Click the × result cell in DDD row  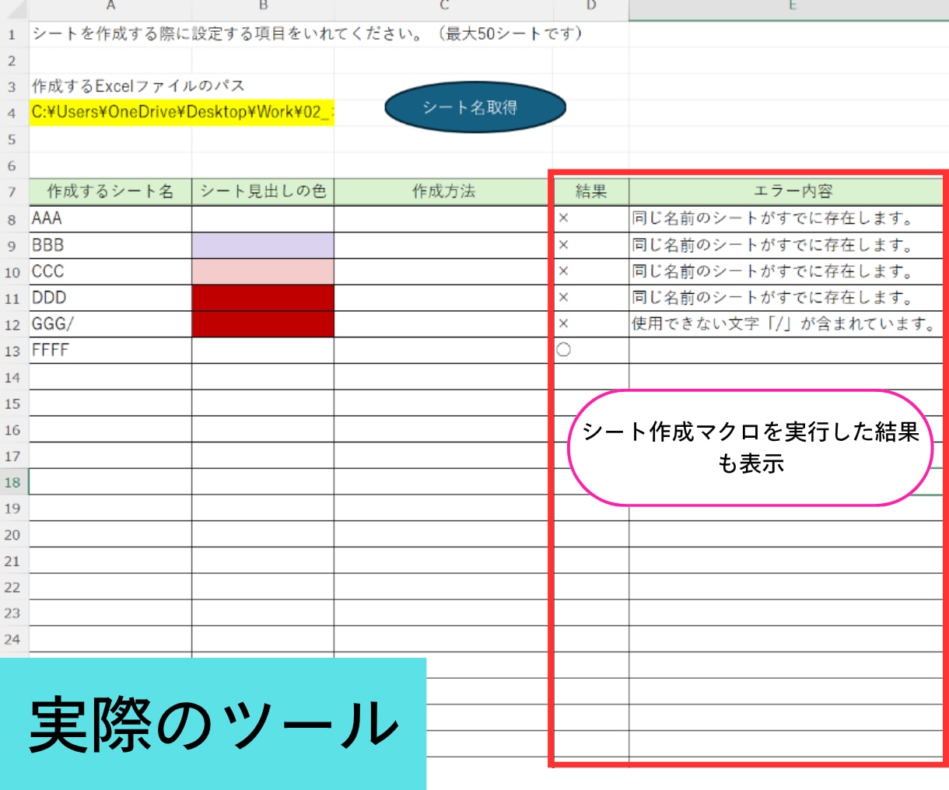[x=591, y=298]
